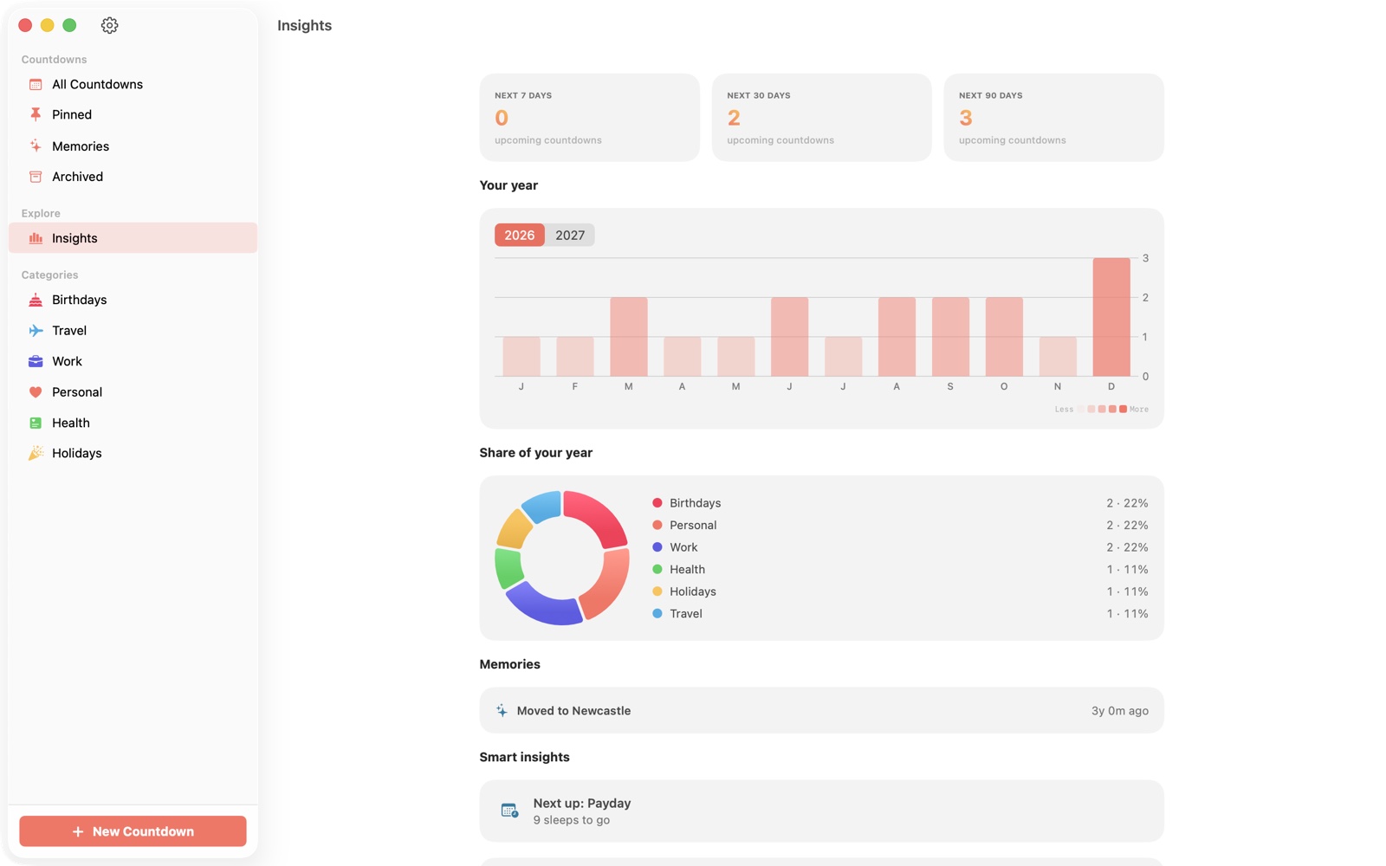Click the March bar in the chart
The height and width of the screenshot is (866, 1386).
[x=629, y=337]
